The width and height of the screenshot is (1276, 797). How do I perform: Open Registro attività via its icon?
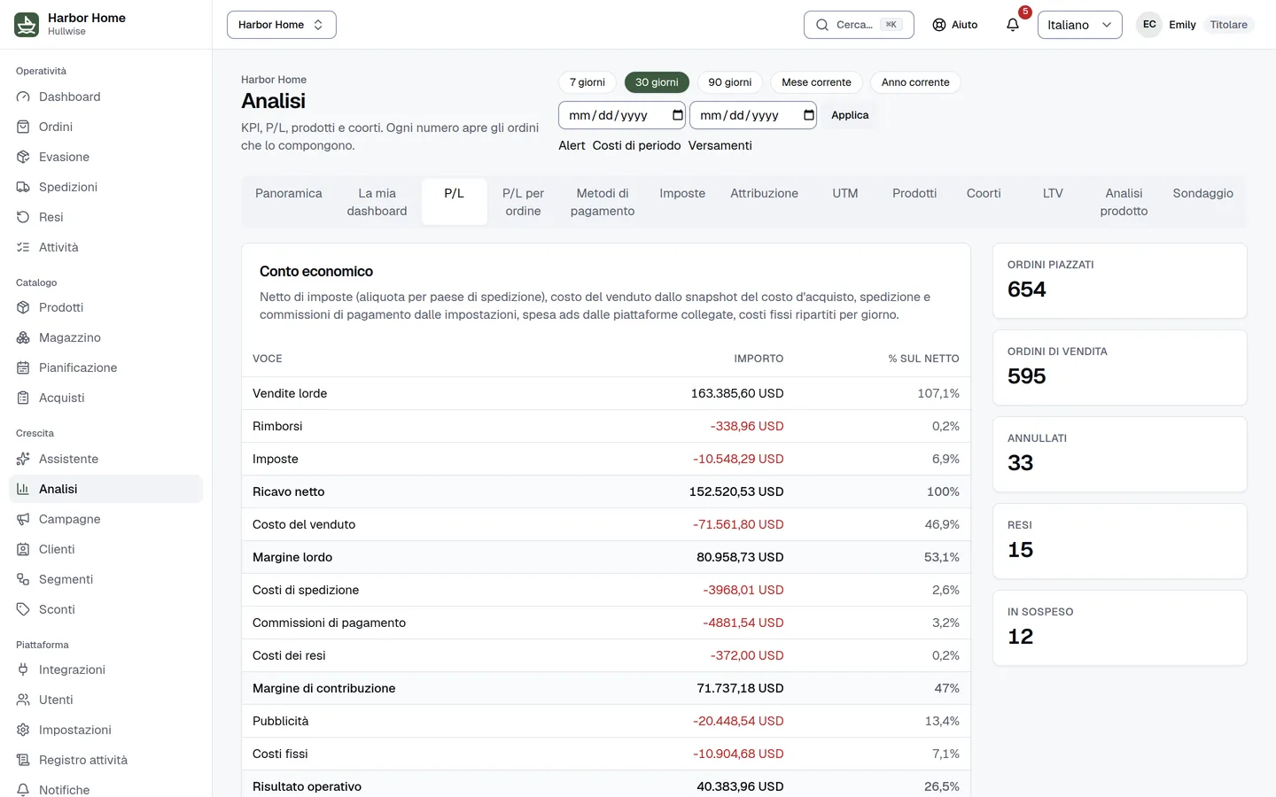(x=23, y=760)
